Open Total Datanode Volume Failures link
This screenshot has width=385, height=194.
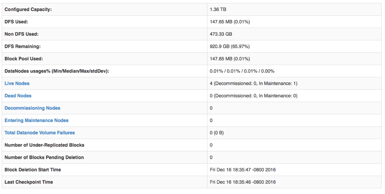(40, 133)
